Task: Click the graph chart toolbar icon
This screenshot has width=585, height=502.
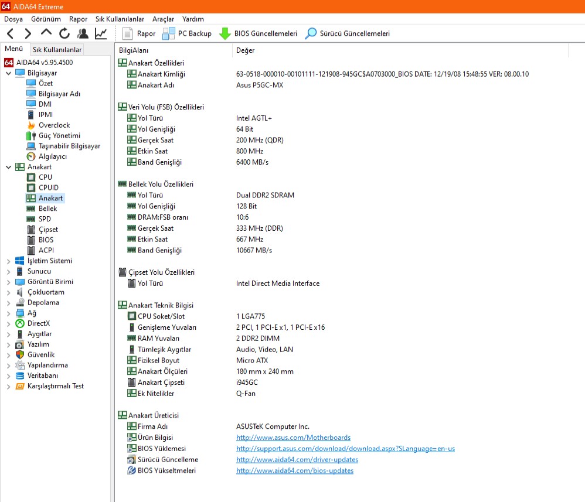Action: 101,33
